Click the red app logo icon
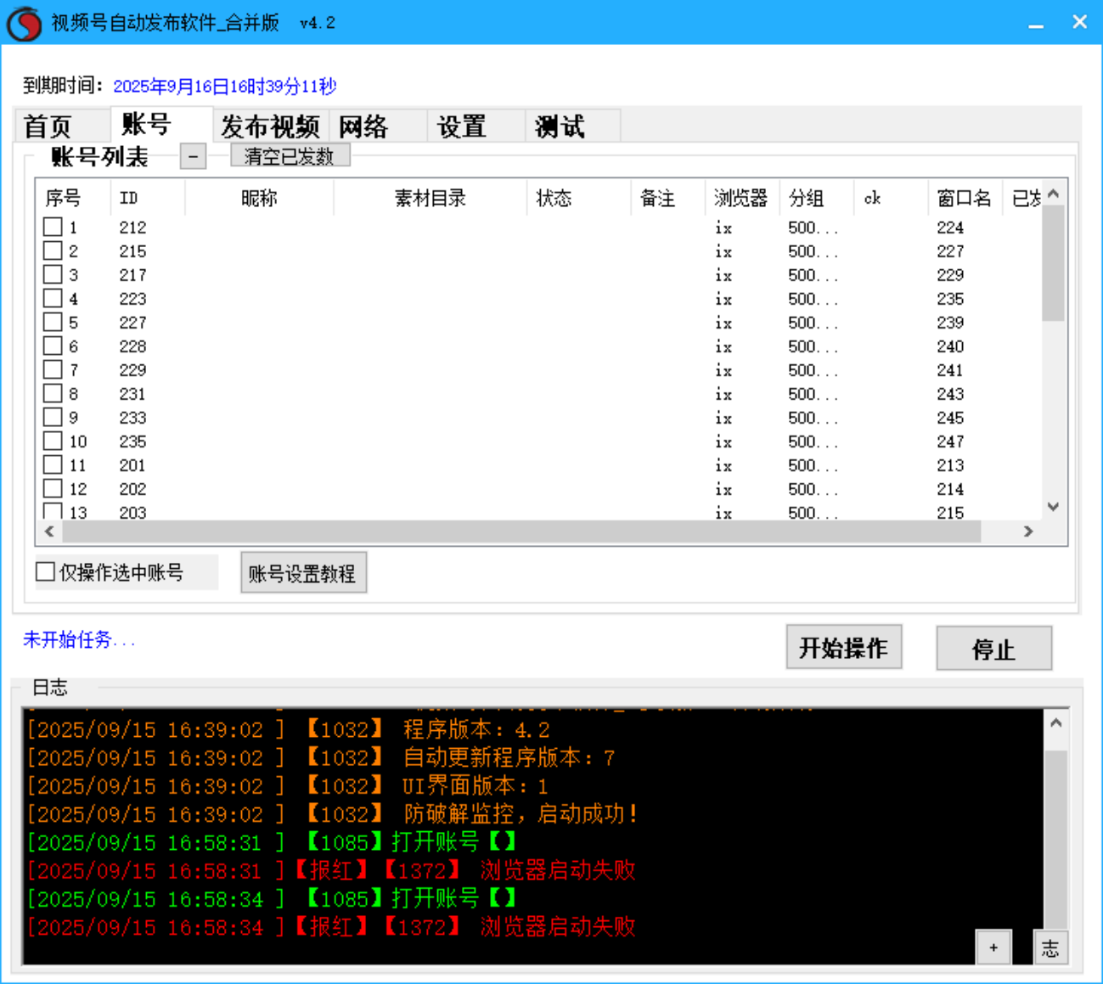The image size is (1103, 984). 23,22
